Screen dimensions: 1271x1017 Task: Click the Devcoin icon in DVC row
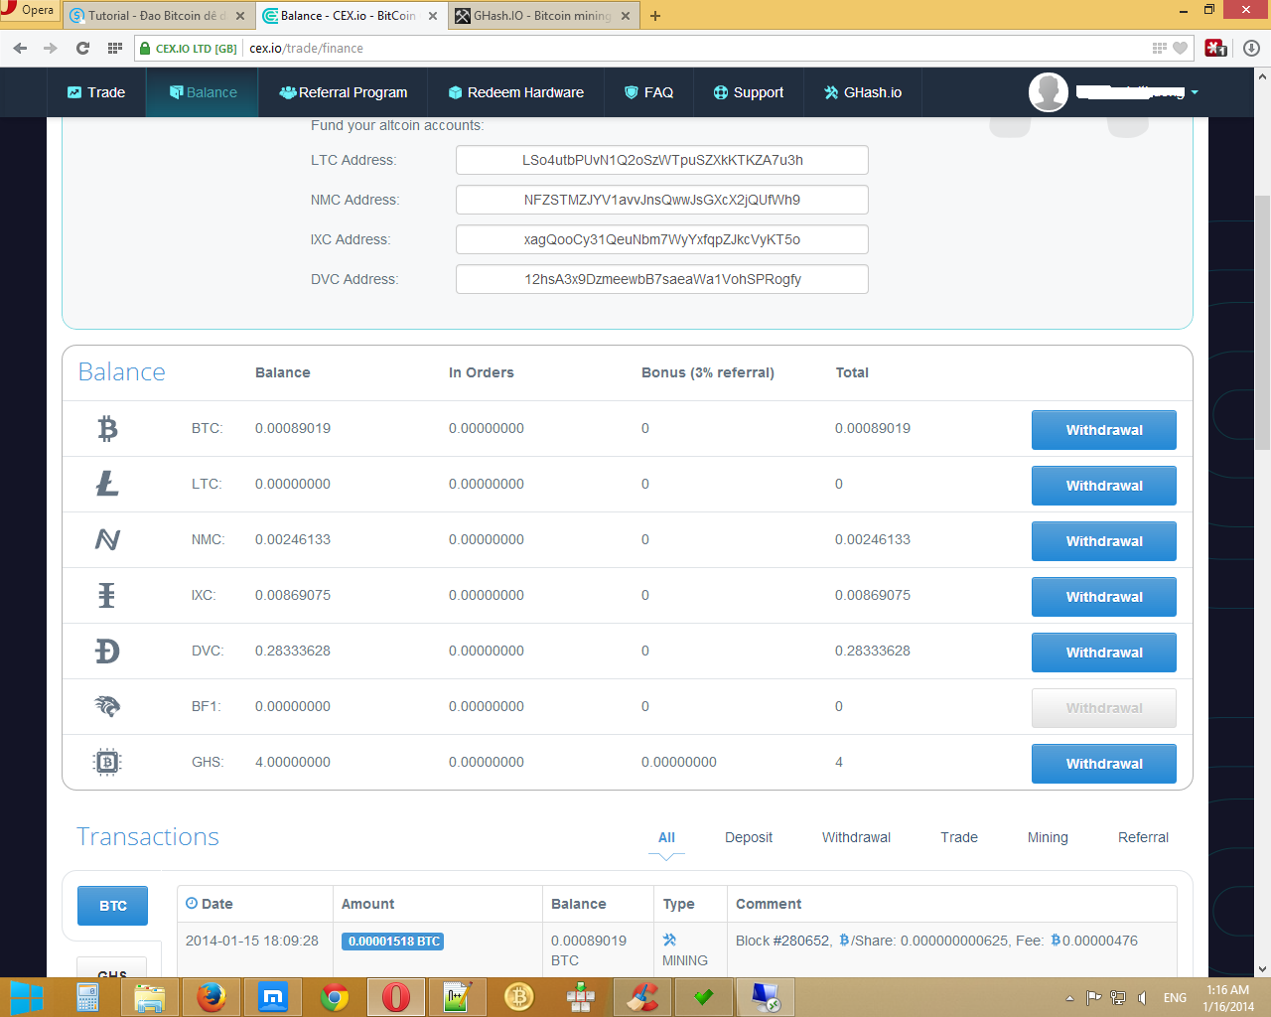coord(107,651)
